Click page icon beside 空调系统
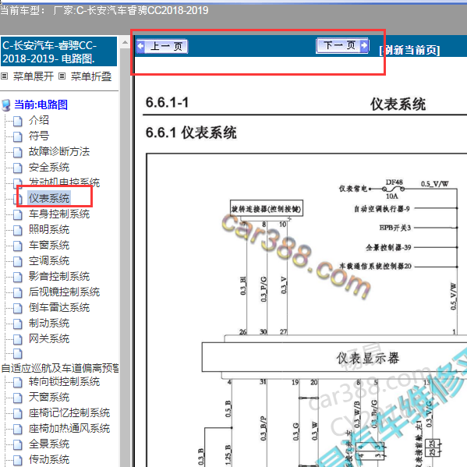Screen dimensions: 467x467 tap(18, 261)
